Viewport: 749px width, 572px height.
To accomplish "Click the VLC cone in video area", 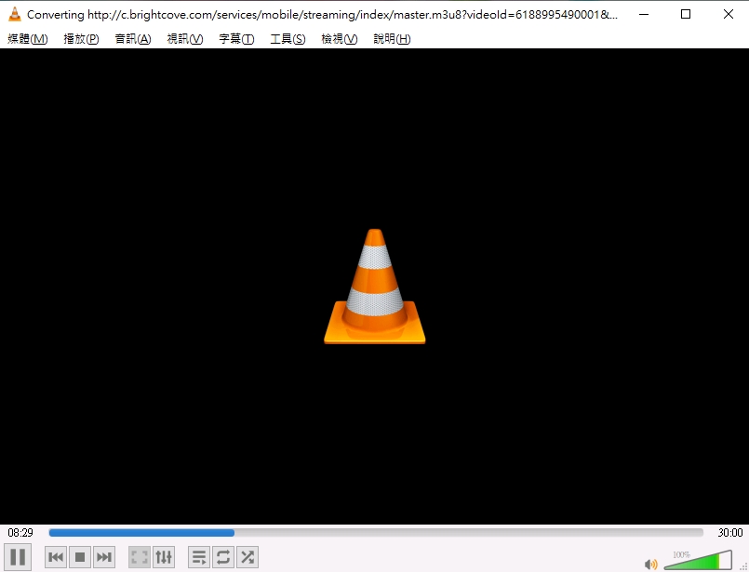I will (x=374, y=286).
